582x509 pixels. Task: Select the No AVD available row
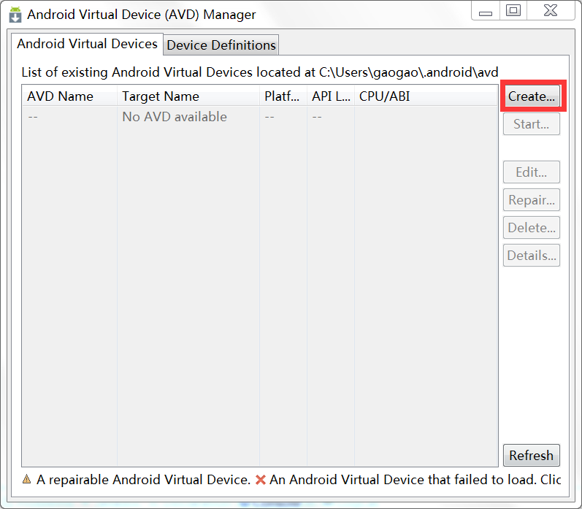[x=175, y=117]
